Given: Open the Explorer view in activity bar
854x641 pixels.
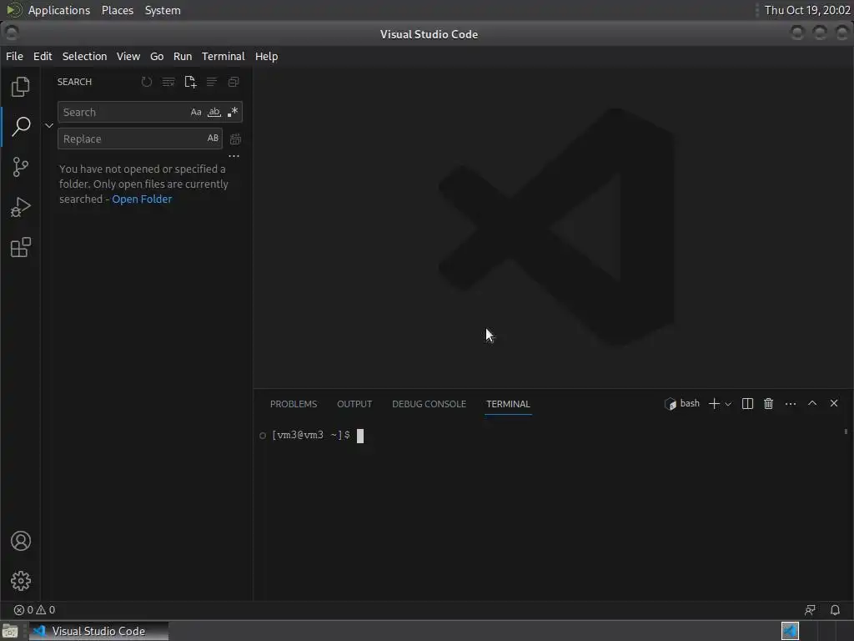Looking at the screenshot, I should [x=20, y=86].
